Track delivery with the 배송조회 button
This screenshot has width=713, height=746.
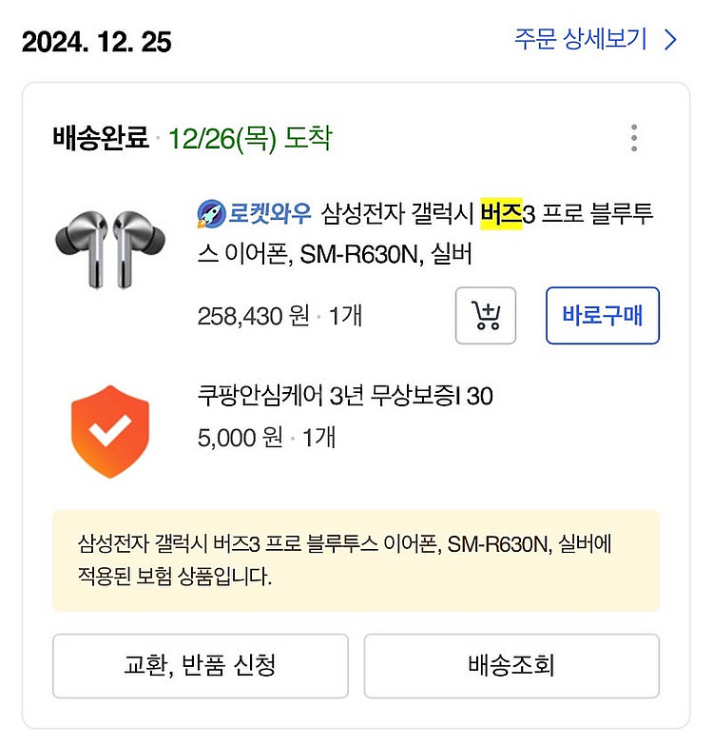point(511,665)
